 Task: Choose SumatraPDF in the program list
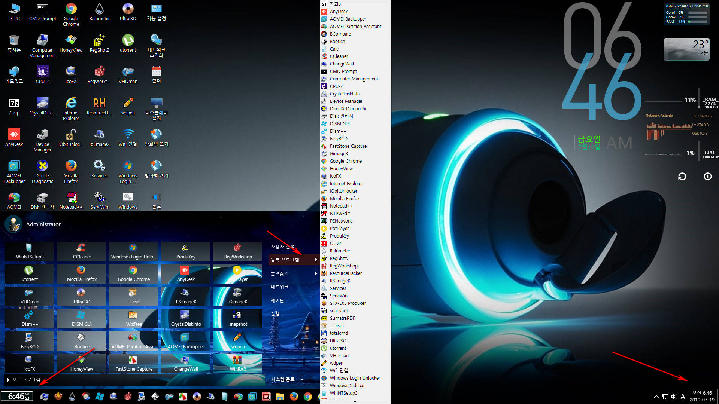[x=355, y=318]
